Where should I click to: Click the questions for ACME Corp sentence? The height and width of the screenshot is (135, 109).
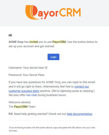tap(52, 82)
